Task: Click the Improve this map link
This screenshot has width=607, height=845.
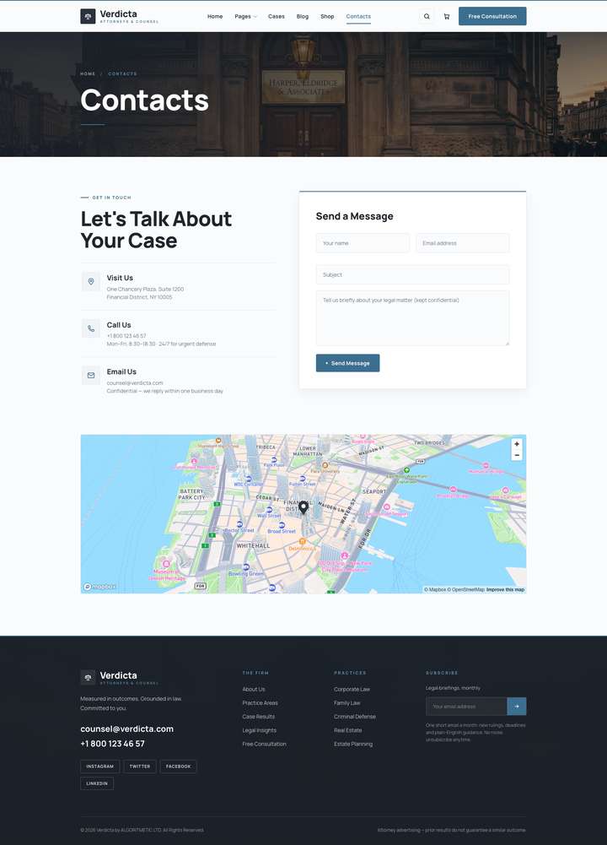Action: 505,589
